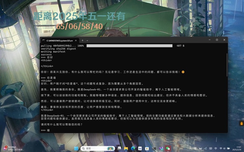This screenshot has width=244, height=152.
Task: Switch to the terminal taskbar icon
Action: click(x=154, y=148)
